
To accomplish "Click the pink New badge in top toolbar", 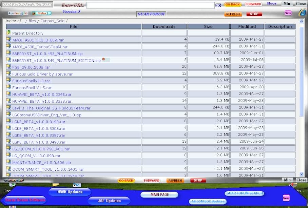I will coord(288,13).
